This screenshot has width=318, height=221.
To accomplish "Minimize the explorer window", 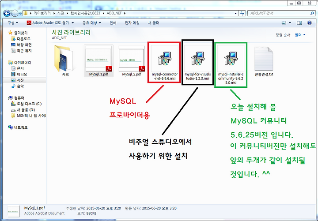I will click(x=291, y=3).
